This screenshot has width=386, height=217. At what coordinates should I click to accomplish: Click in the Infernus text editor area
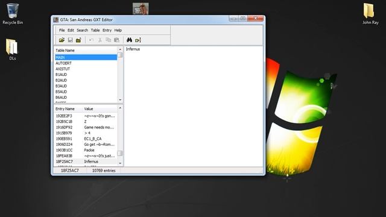click(194, 106)
